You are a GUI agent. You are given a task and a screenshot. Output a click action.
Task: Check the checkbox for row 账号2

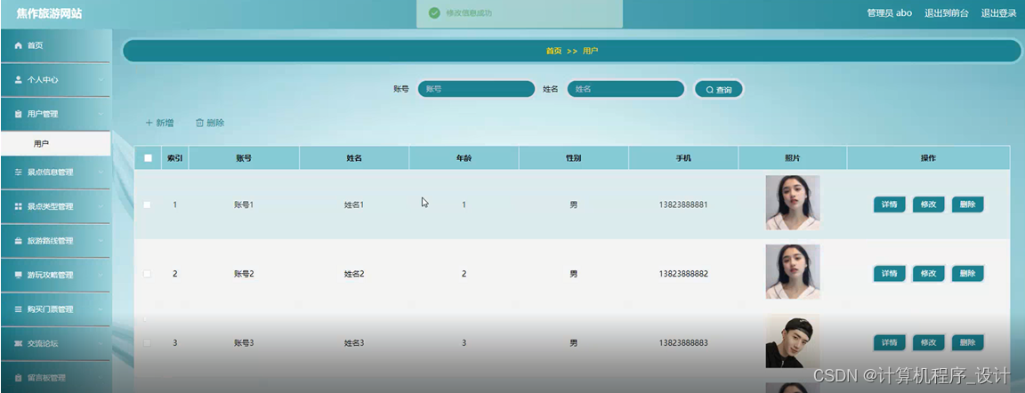pyautogui.click(x=147, y=274)
